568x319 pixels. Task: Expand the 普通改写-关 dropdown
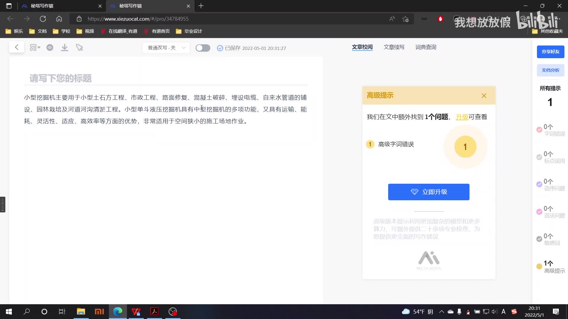(x=166, y=48)
